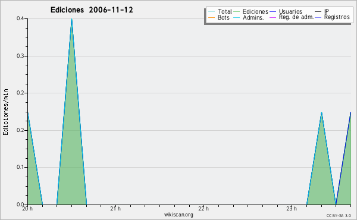Viewport: 357px width, 220px height.
Task: Click the 0.4 y-axis label
Action: [x=20, y=18]
